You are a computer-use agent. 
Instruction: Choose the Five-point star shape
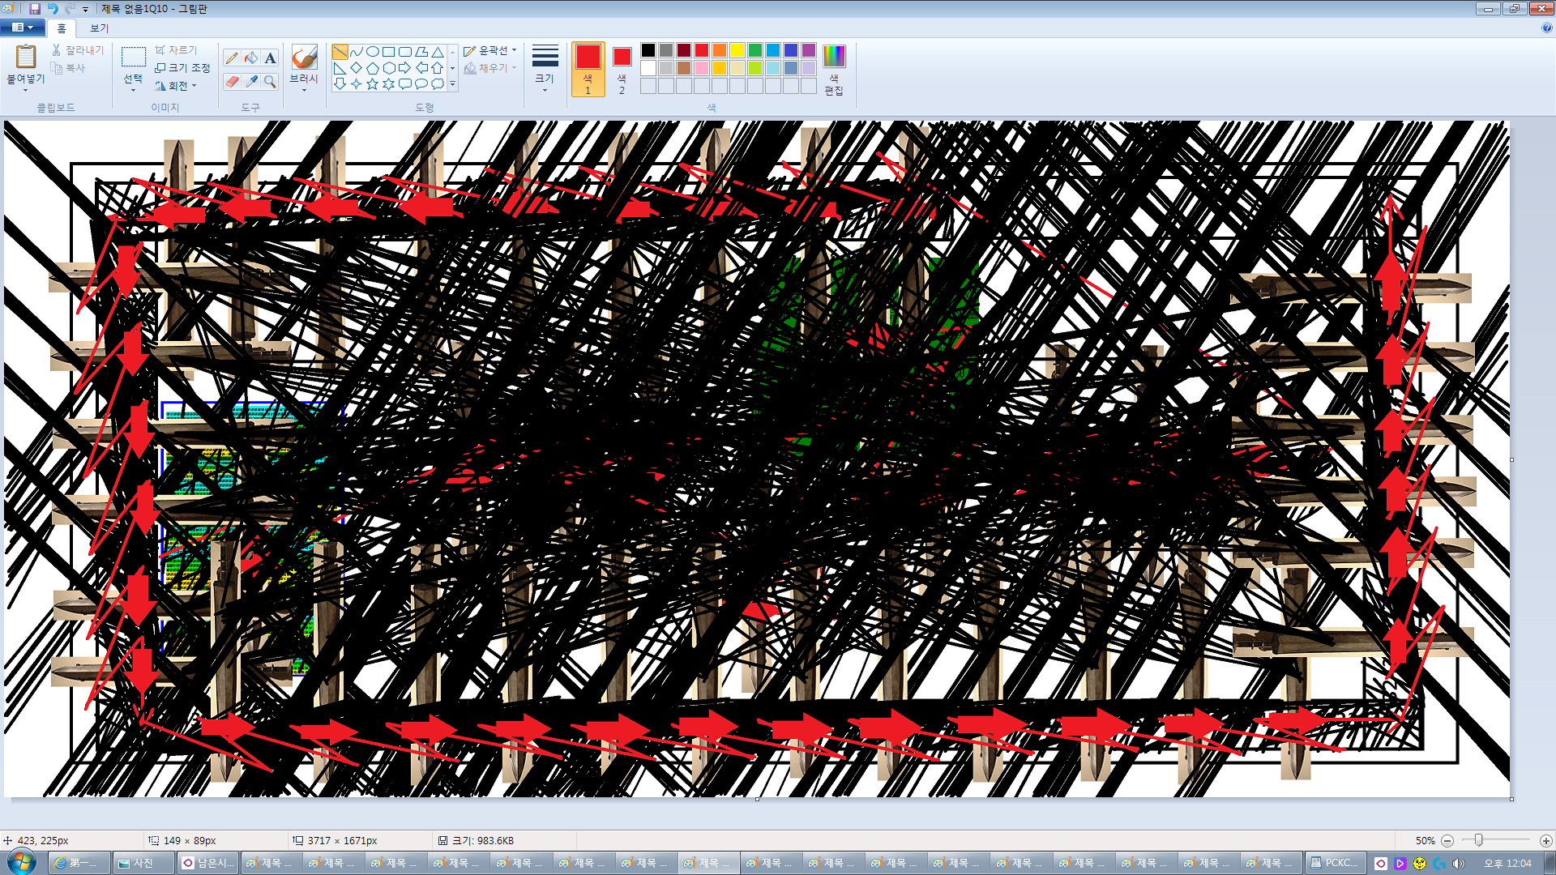(373, 83)
